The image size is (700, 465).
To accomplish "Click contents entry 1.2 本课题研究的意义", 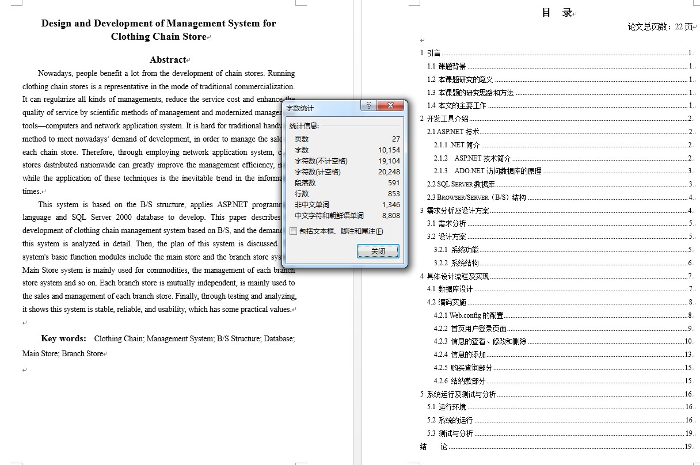I will [560, 79].
